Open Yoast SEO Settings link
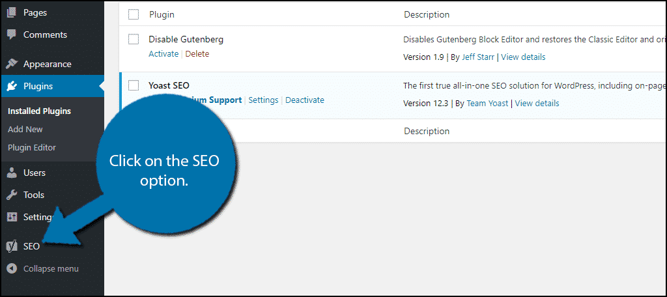Image resolution: width=667 pixels, height=297 pixels. click(x=263, y=100)
